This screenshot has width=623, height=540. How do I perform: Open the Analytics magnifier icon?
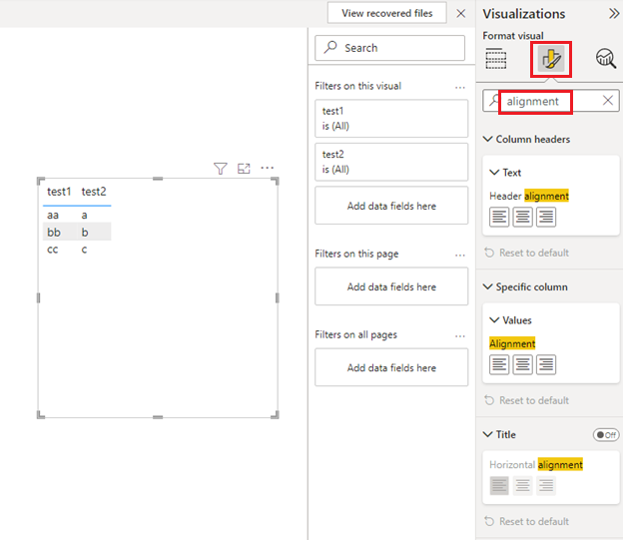click(605, 59)
